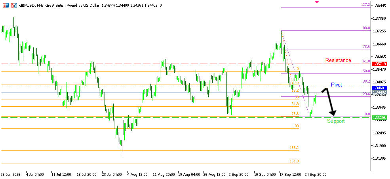
Task: Click the orange 138.2 Fibonacci extension label
Action: tap(294, 147)
